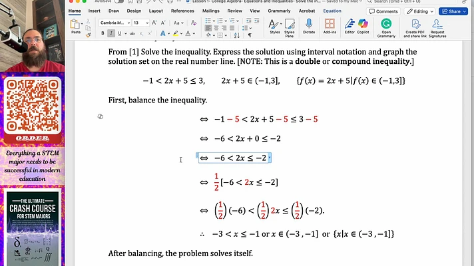
Task: Toggle Underline formatting
Action: (120, 33)
